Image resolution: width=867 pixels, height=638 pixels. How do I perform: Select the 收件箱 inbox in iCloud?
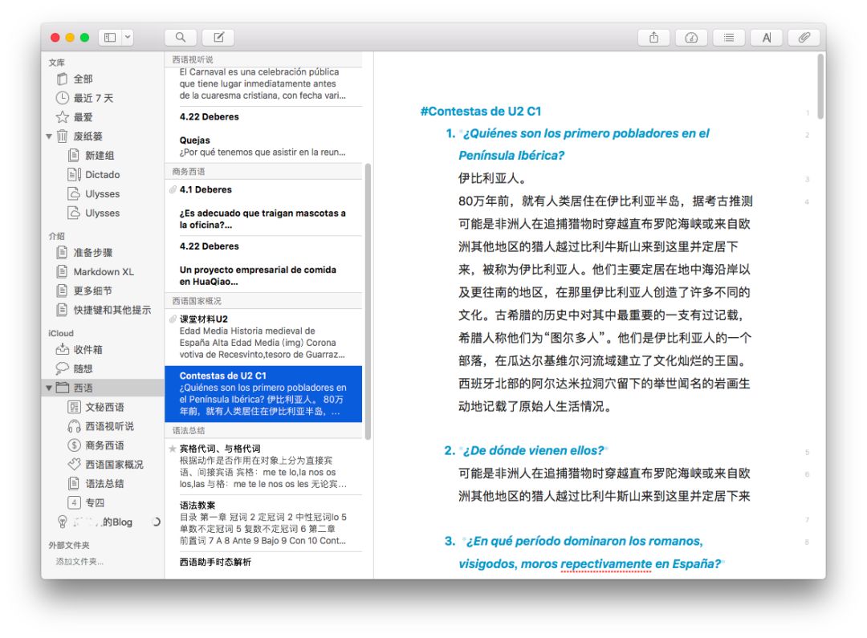click(88, 350)
